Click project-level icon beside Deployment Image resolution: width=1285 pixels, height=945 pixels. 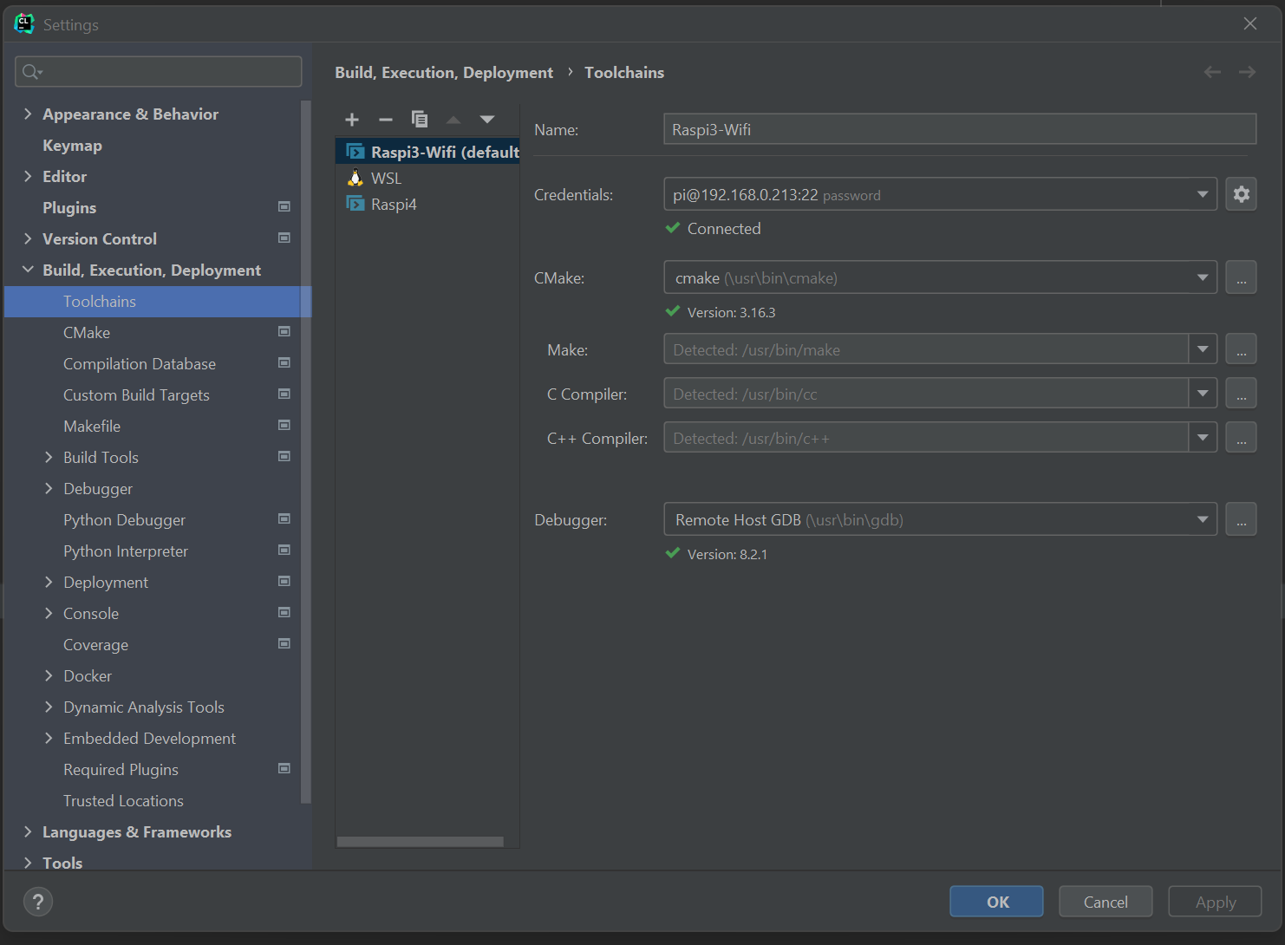[x=284, y=581]
